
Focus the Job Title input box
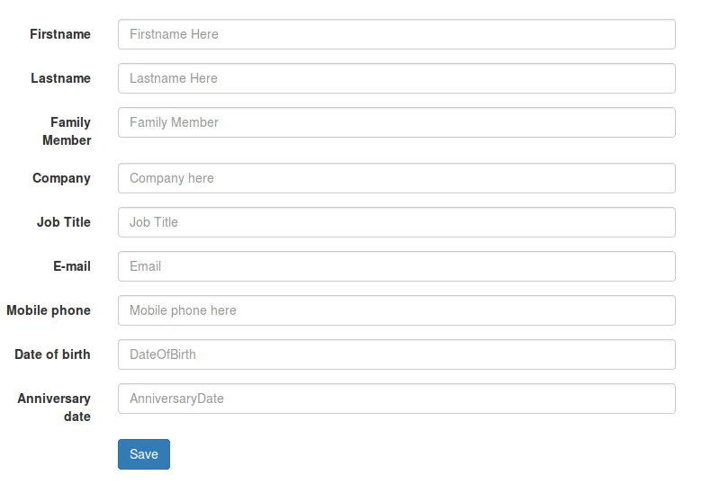tap(396, 222)
